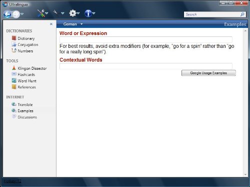Viewport: 250px width, 187px height.
Task: Click the Numbers icon
Action: tap(14, 50)
